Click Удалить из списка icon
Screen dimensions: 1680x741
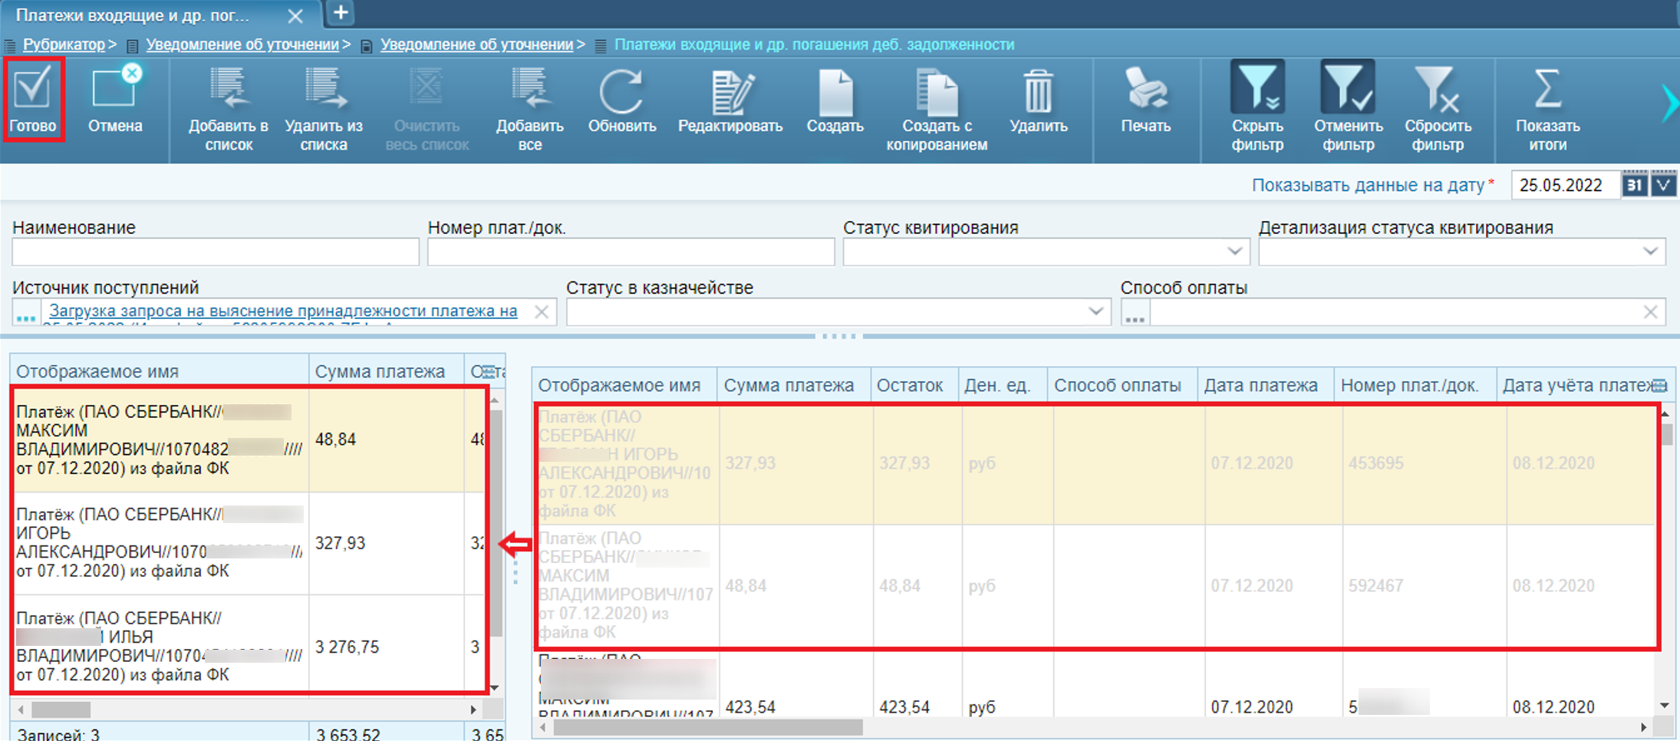point(323,90)
